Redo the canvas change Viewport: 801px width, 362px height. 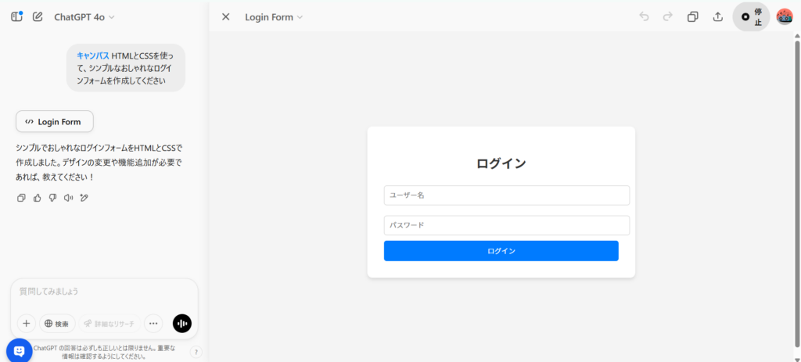tap(668, 16)
